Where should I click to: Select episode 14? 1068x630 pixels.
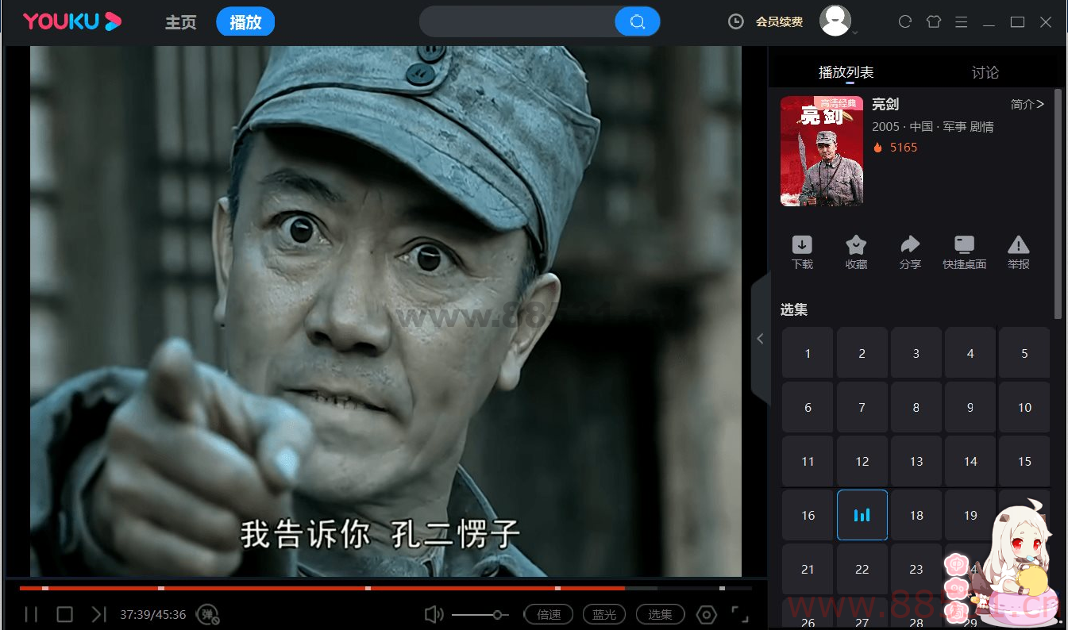pos(970,461)
